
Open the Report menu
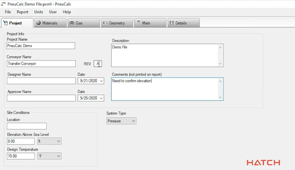[x=22, y=12]
